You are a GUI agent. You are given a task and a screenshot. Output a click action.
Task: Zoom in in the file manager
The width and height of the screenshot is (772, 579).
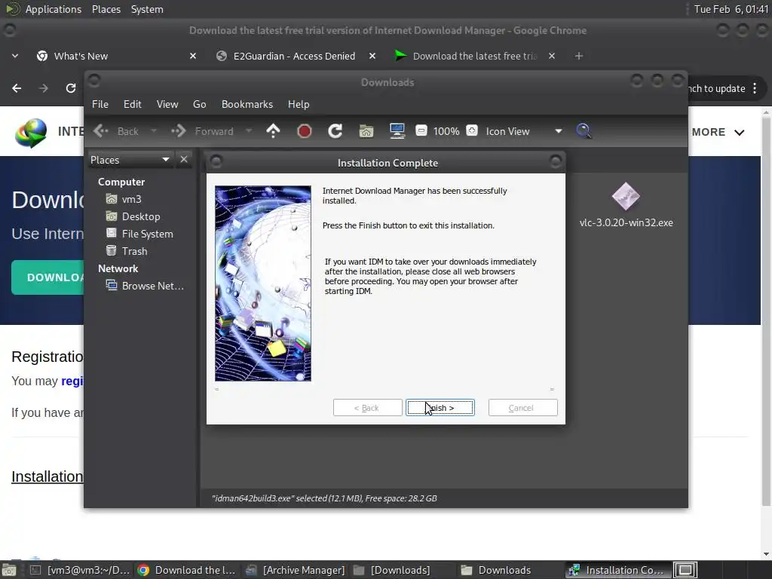tap(472, 131)
